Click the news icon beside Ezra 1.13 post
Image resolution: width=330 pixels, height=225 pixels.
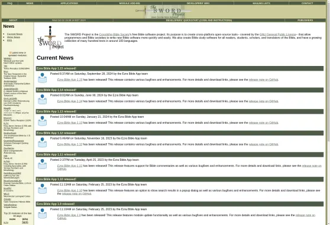tap(42, 121)
